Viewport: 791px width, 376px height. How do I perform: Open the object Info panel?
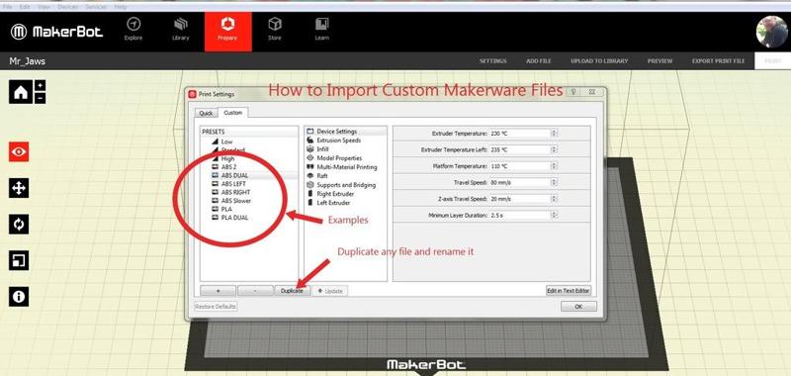(19, 297)
